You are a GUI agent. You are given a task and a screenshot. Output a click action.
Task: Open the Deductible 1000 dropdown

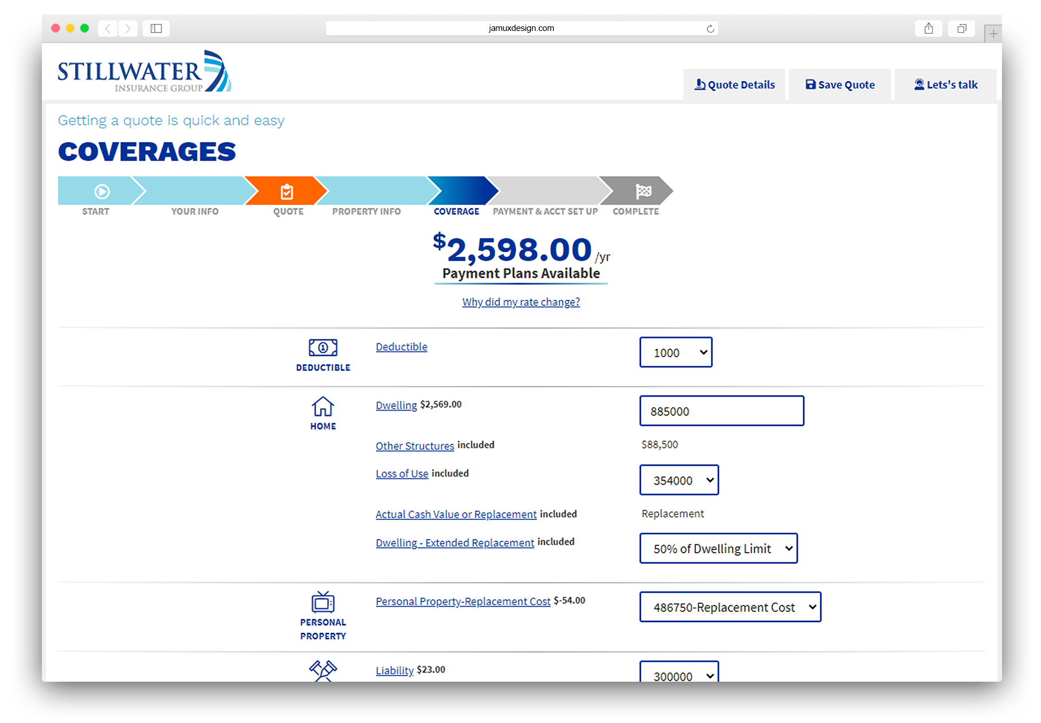tap(676, 352)
